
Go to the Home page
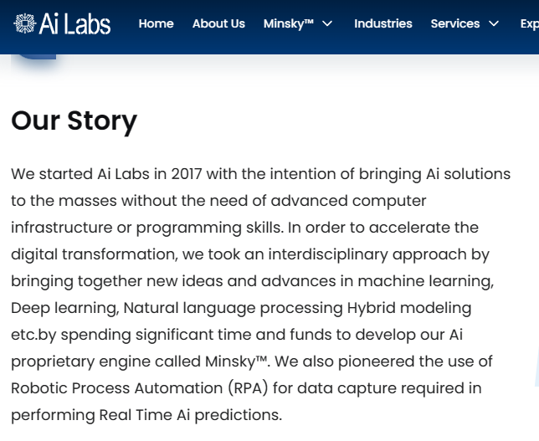156,23
